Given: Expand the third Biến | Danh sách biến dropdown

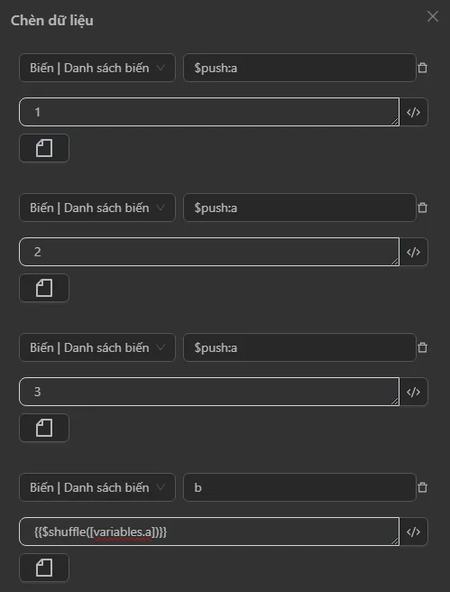Looking at the screenshot, I should coord(97,347).
